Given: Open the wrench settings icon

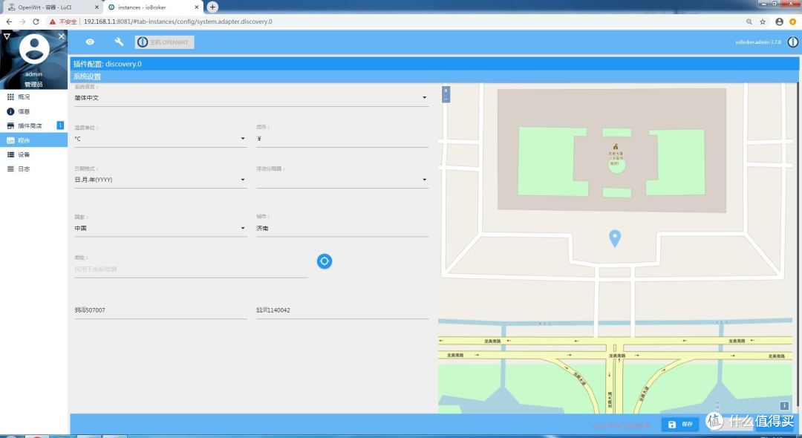Looking at the screenshot, I should 119,42.
